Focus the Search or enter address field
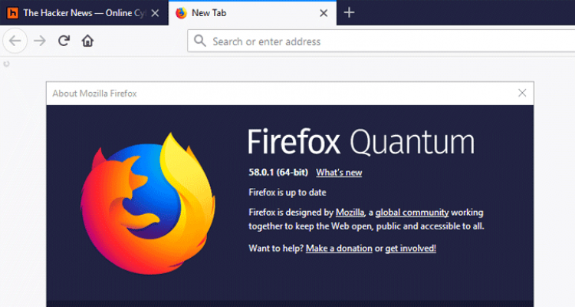Screen dimensions: 575x307 click(381, 41)
